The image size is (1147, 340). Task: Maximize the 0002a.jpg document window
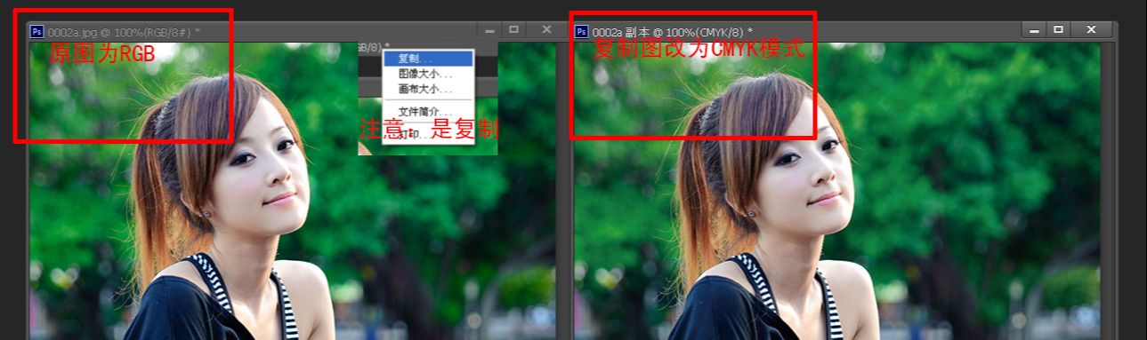[513, 30]
